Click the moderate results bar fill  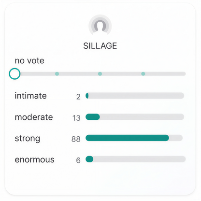[93, 117]
